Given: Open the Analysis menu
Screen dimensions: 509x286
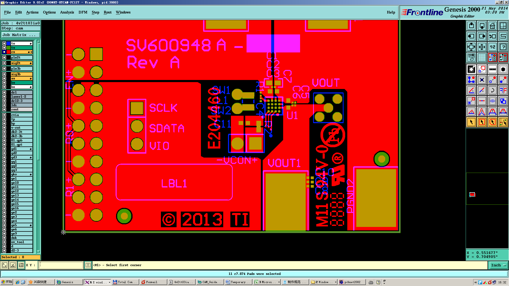Looking at the screenshot, I should [67, 12].
